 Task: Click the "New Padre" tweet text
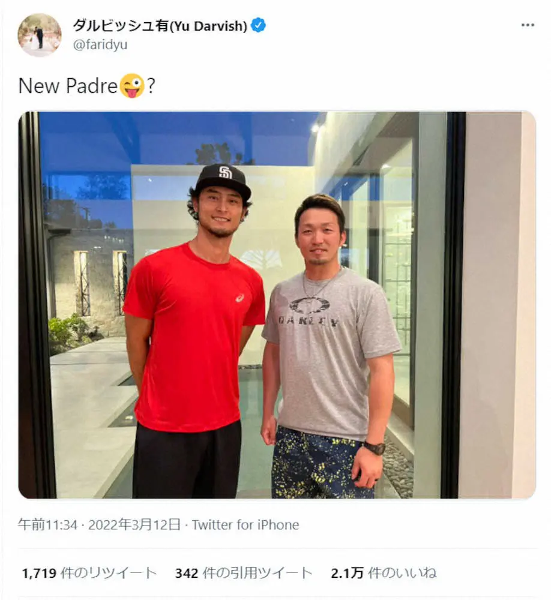tap(67, 86)
